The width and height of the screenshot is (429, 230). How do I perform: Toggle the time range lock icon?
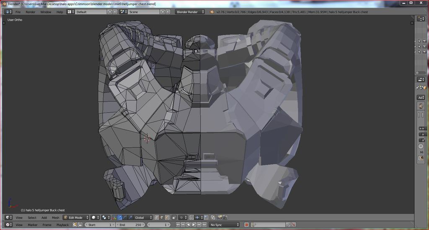(x=80, y=225)
